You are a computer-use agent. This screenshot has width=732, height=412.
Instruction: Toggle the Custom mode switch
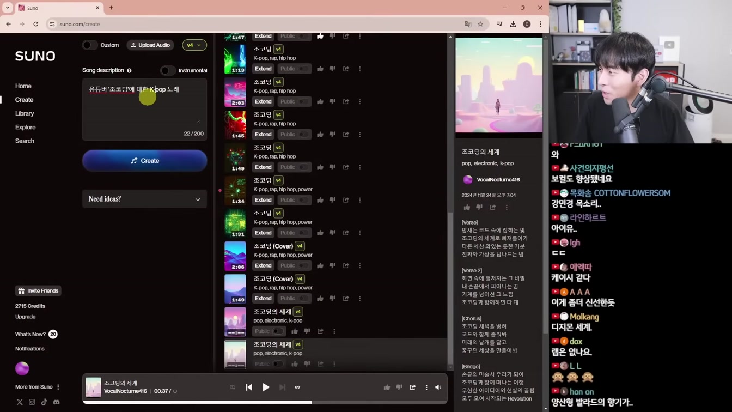tap(90, 45)
